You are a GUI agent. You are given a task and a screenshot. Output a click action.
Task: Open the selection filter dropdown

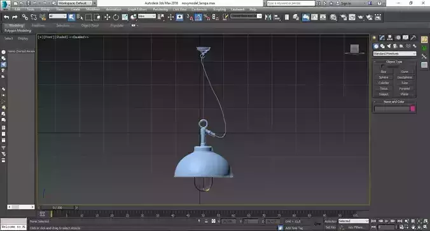pos(58,16)
